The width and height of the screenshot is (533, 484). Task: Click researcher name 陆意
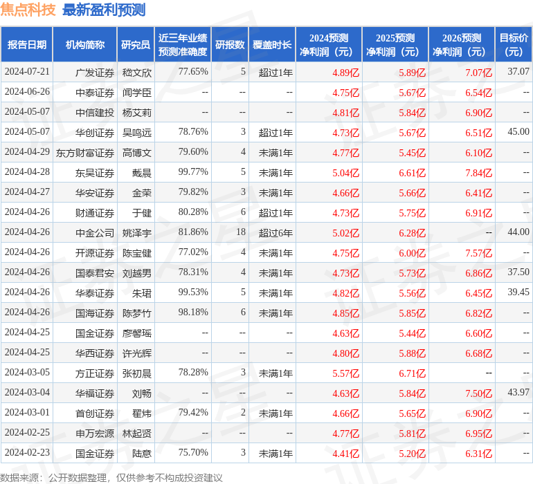pyautogui.click(x=142, y=454)
